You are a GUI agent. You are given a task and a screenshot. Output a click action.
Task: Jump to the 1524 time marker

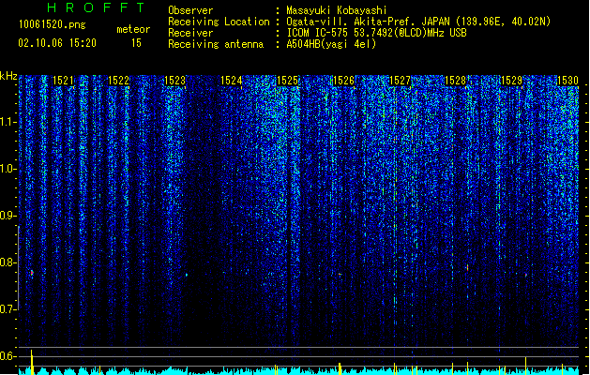click(231, 81)
